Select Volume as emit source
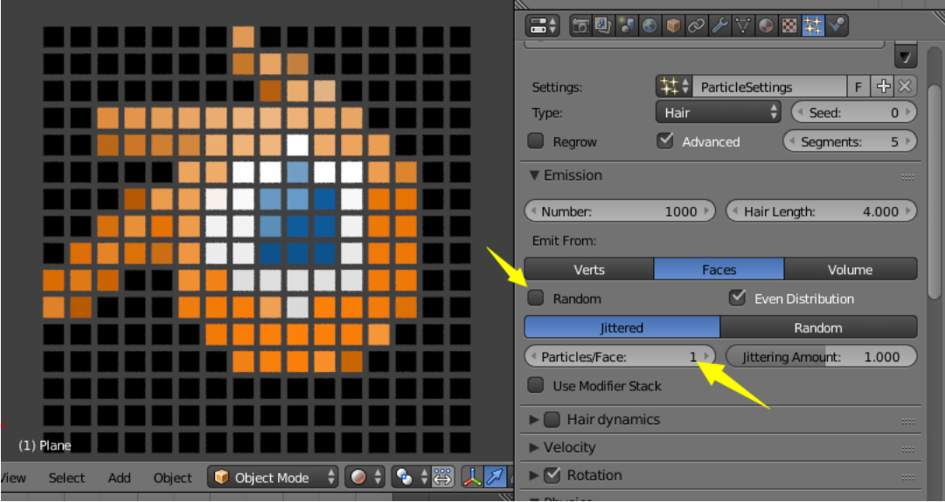The width and height of the screenshot is (945, 502). point(851,269)
